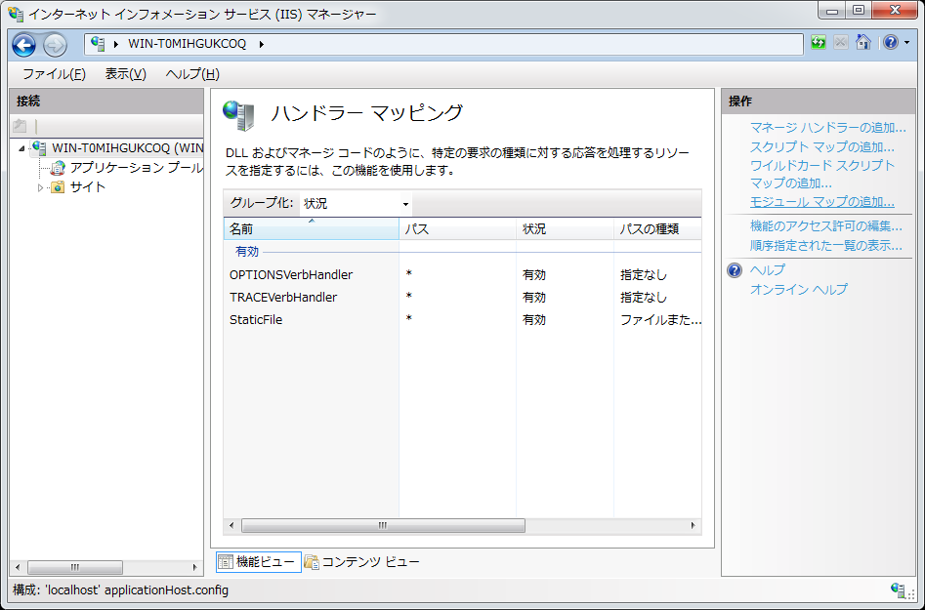The width and height of the screenshot is (925, 610).
Task: Click the Application Pools icon in tree
Action: pos(58,168)
